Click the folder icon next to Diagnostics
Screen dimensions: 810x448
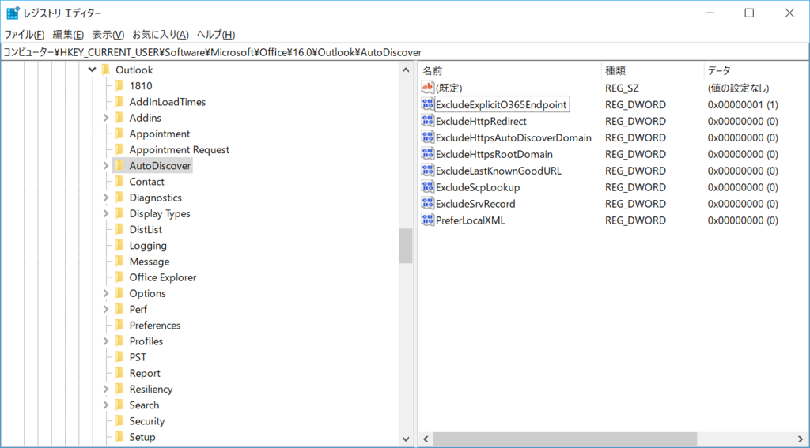120,198
